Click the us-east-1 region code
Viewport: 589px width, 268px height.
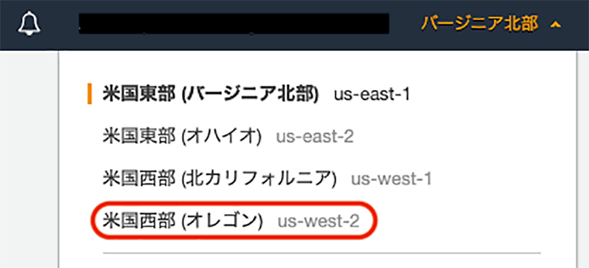(372, 95)
